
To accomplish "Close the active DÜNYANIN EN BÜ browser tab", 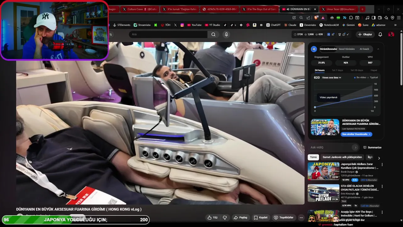I will point(315,9).
